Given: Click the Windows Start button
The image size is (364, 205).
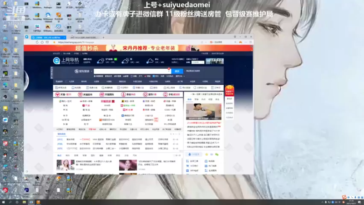Looking at the screenshot, I should coord(3,202).
